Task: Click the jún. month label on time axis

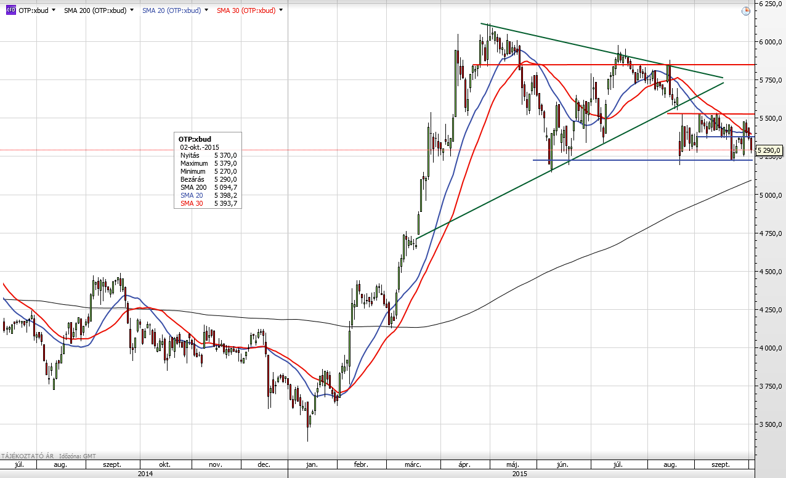Action: coord(563,464)
